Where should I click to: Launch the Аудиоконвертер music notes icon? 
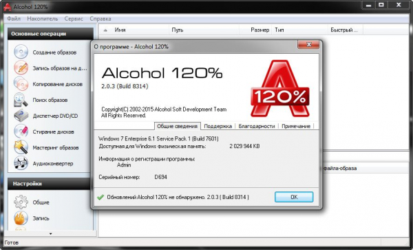tap(21, 163)
